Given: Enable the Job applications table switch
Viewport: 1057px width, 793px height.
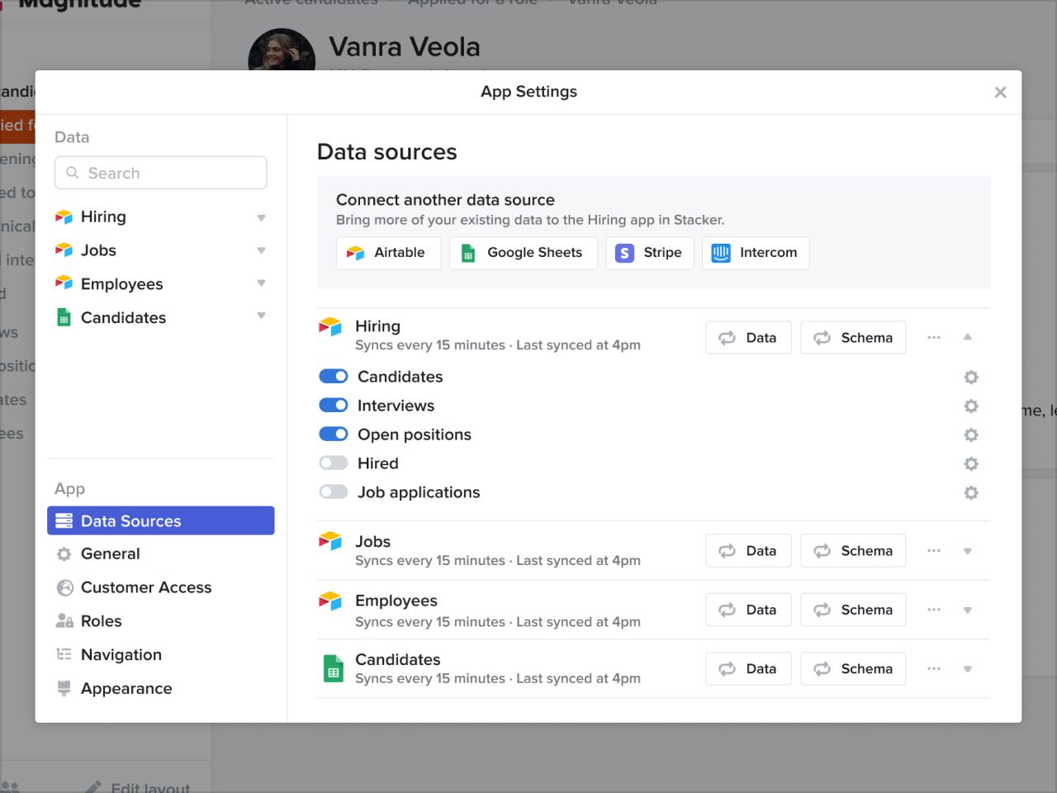Looking at the screenshot, I should click(x=334, y=491).
